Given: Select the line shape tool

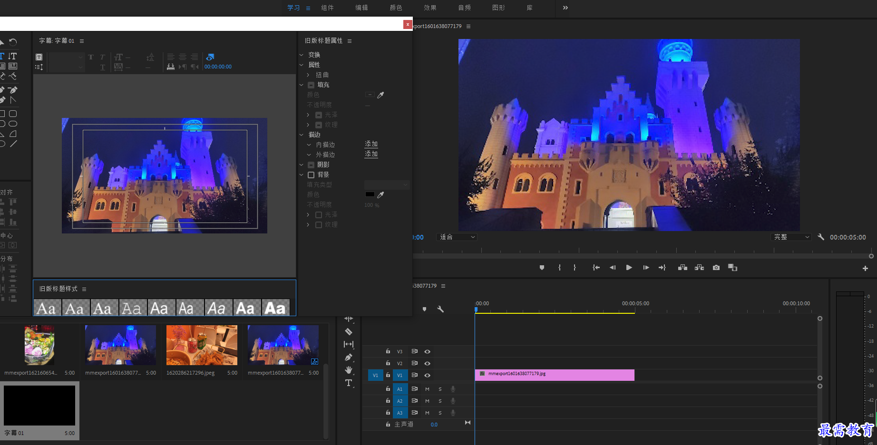Looking at the screenshot, I should pos(13,144).
